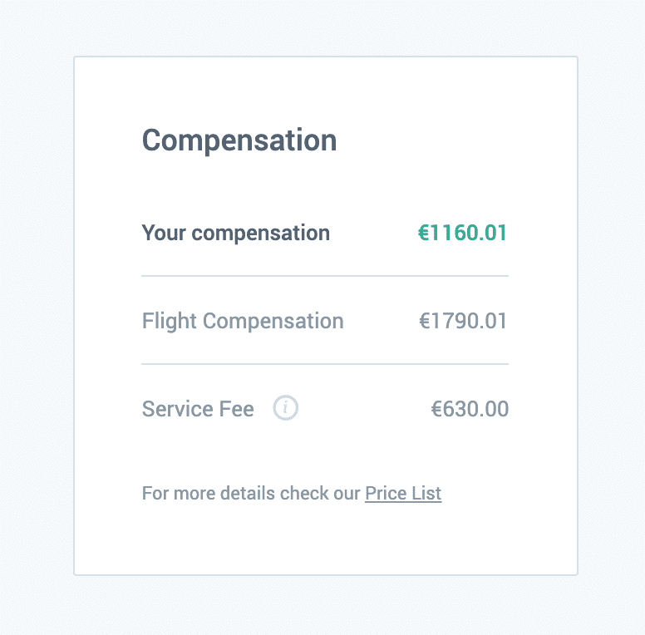Click the word 'Flight' in Flight Compensation
Image resolution: width=645 pixels, height=635 pixels.
click(x=169, y=321)
